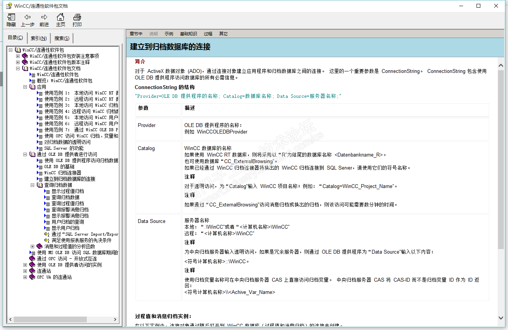Click the book icon for 通过 OPC 访问 - 开放式互连
Viewport: 508px width, 330px height.
(32, 259)
